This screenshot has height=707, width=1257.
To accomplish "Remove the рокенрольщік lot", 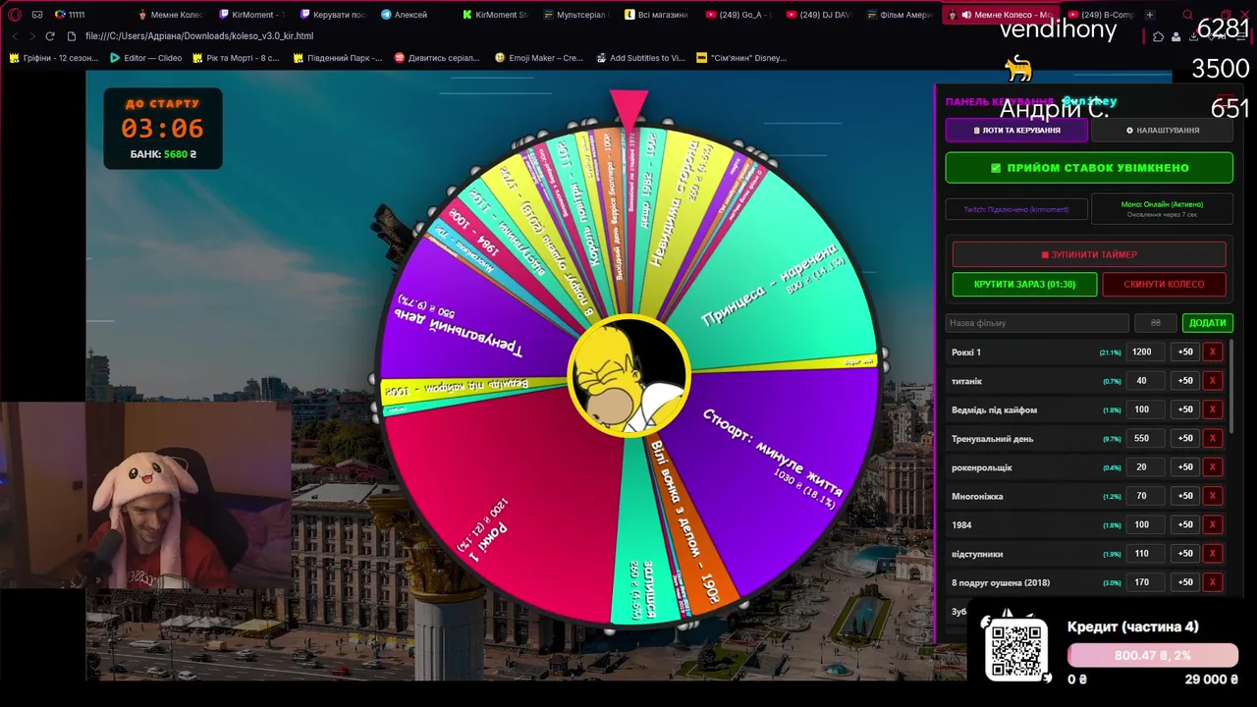I will click(x=1212, y=467).
